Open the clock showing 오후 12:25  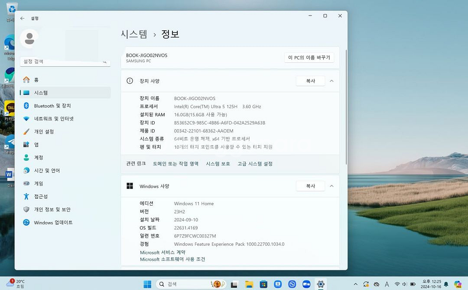431,284
